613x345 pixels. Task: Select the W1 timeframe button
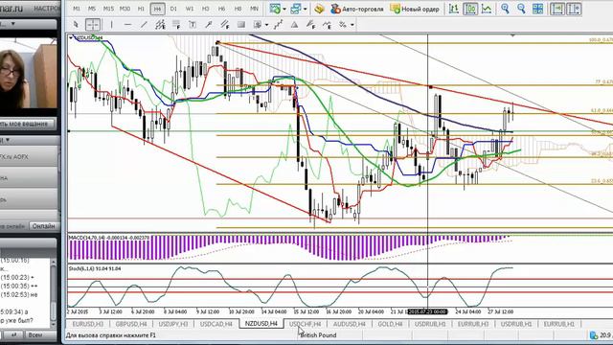[190, 9]
